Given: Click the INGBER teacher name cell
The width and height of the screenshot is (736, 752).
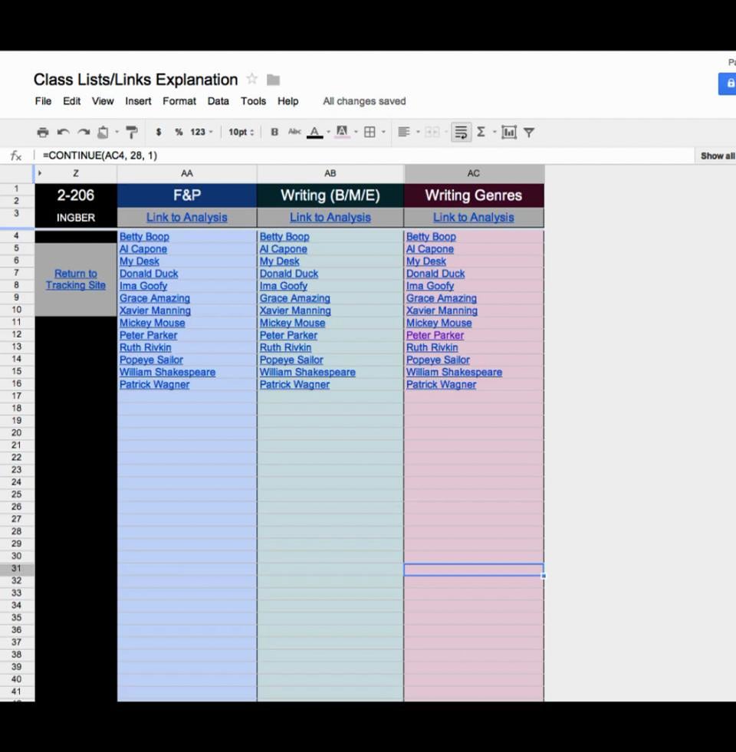Looking at the screenshot, I should (76, 218).
